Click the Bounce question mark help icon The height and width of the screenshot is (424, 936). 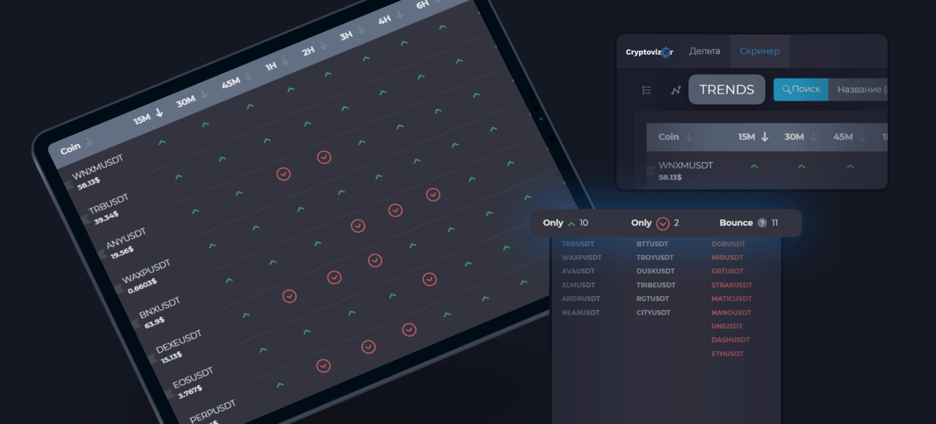coord(762,223)
